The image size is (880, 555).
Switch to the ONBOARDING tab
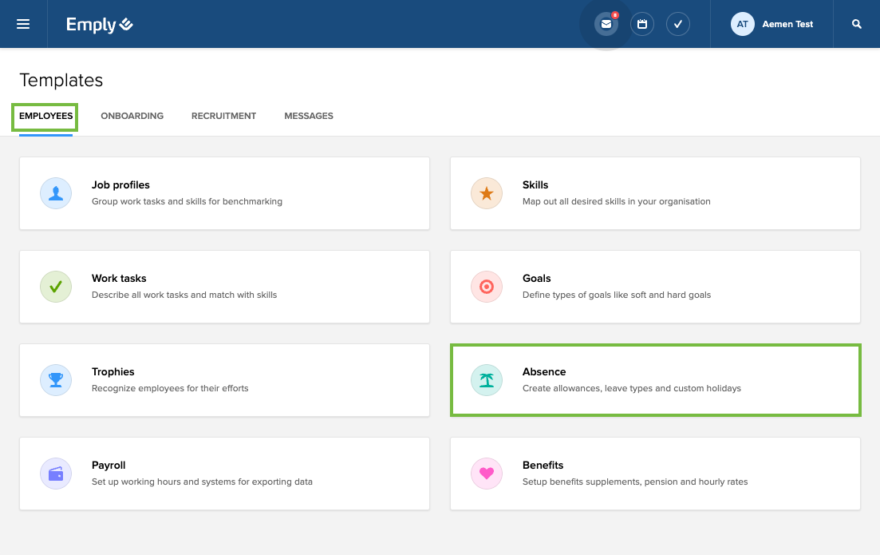(132, 116)
